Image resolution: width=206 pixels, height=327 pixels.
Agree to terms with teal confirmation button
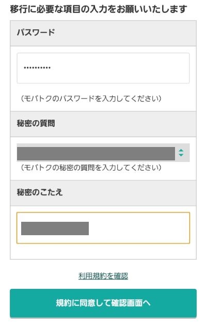pos(103,303)
